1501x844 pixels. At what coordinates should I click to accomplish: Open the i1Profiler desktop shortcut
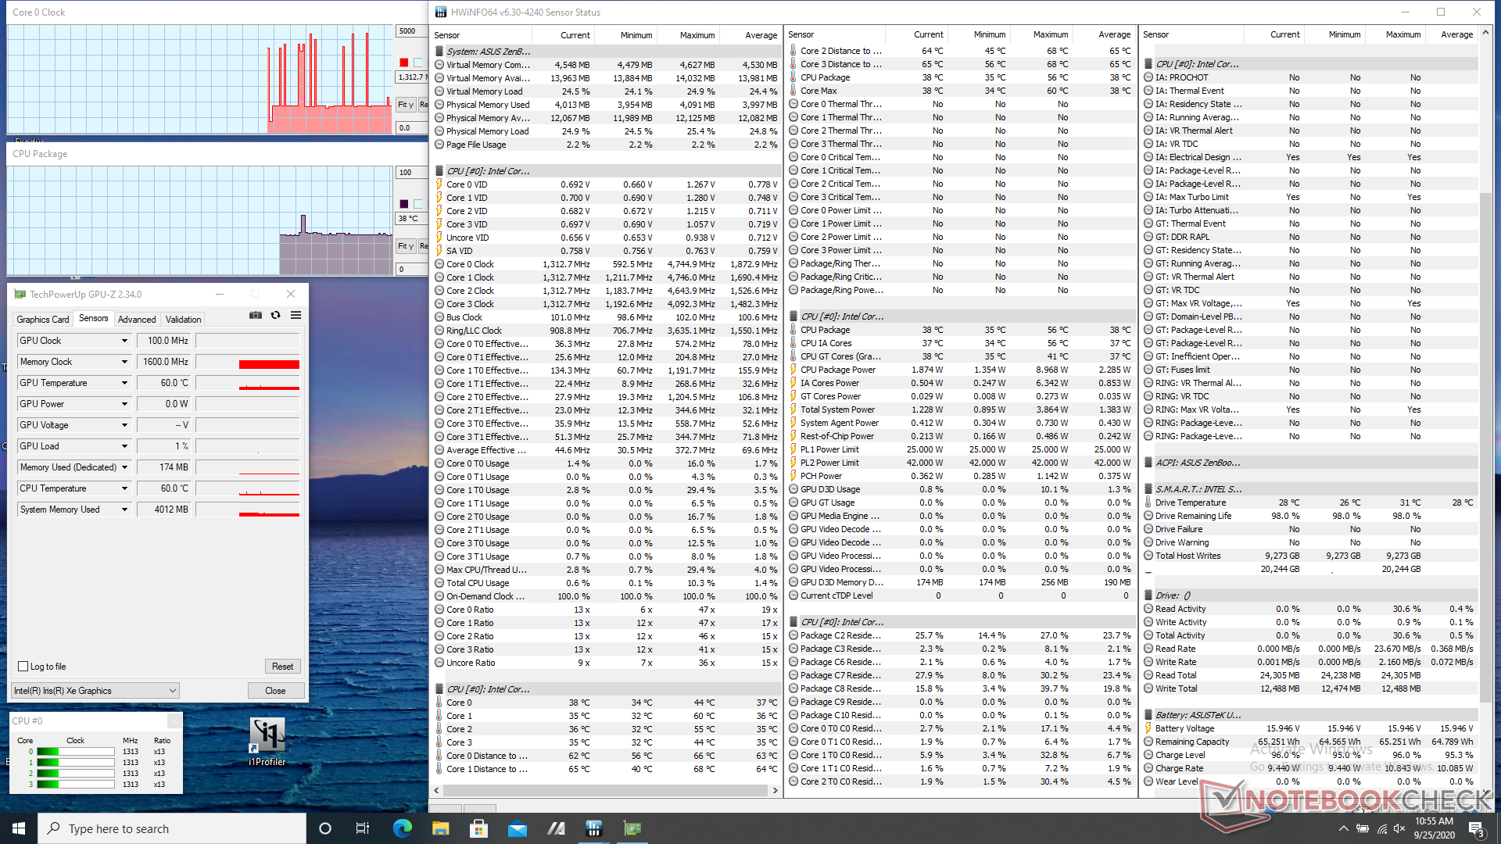click(x=267, y=742)
